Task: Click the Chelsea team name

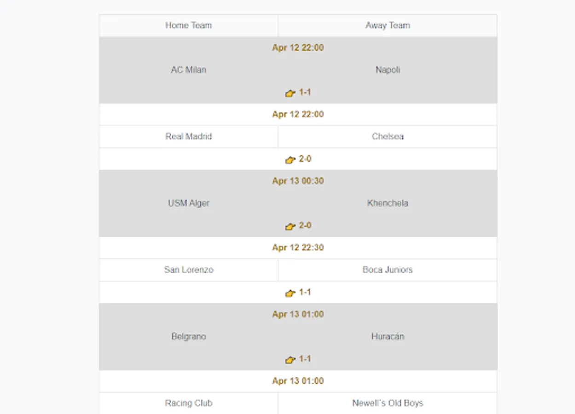Action: tap(388, 137)
